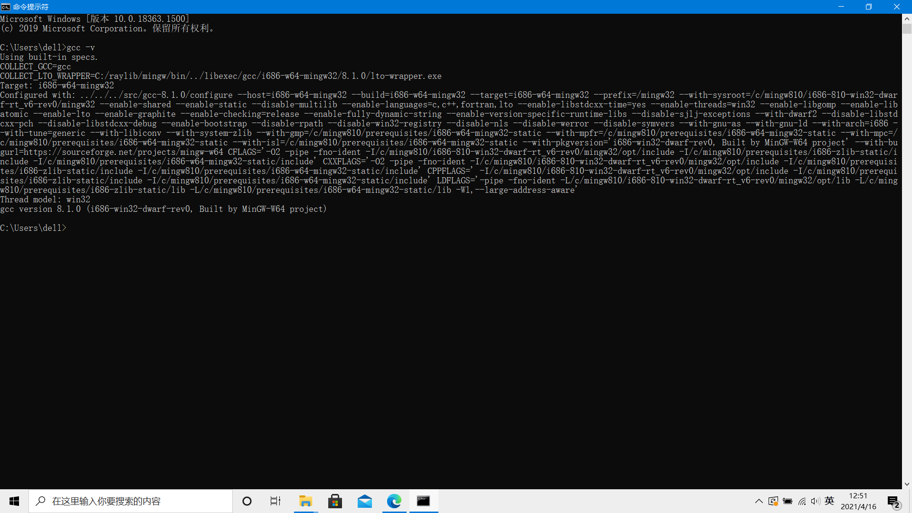Click the taskbar search box
Viewport: 912px width, 513px height.
(131, 501)
